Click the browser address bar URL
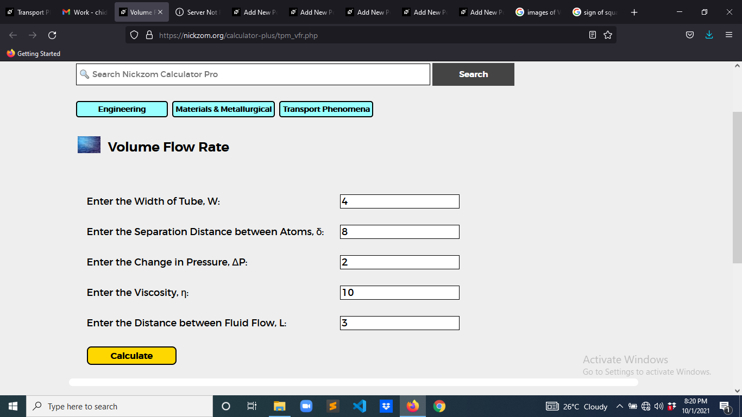 (x=238, y=35)
